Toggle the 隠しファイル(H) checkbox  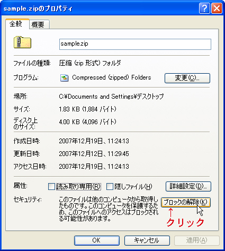110,187
